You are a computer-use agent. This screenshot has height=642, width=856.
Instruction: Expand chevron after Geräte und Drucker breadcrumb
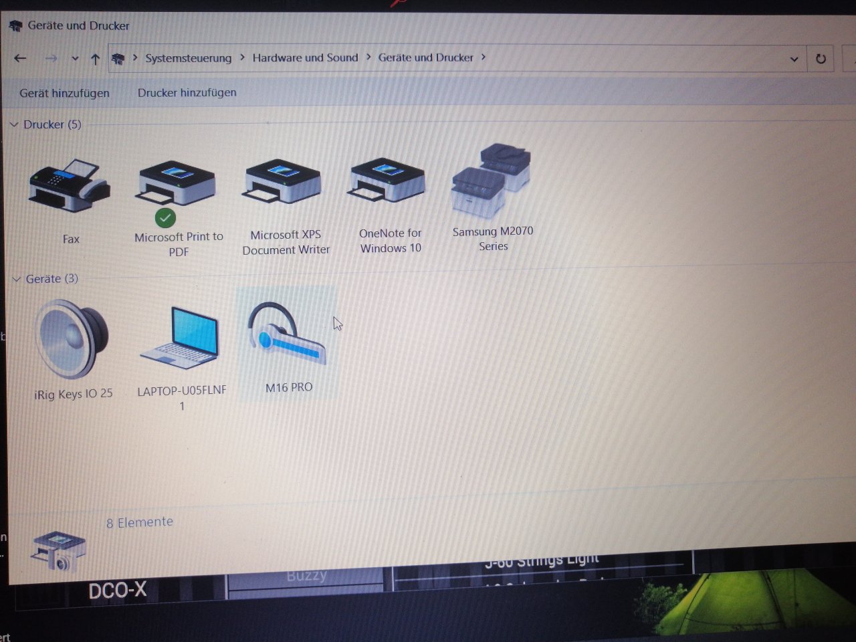483,58
